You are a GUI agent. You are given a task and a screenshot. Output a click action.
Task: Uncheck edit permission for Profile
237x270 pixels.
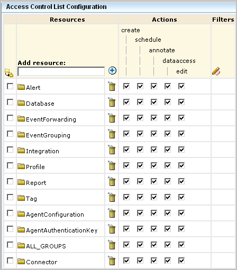tap(181, 165)
